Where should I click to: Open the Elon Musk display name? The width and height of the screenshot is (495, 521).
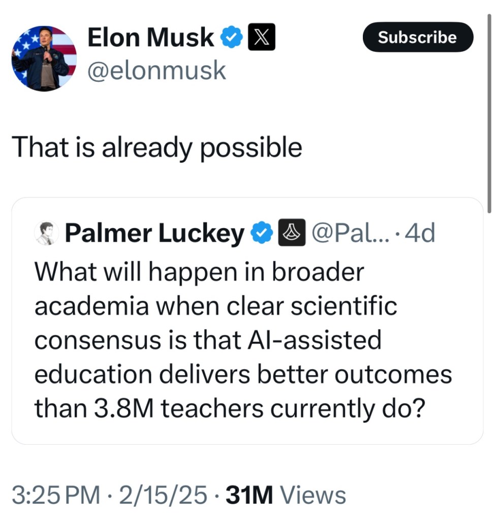tap(151, 38)
